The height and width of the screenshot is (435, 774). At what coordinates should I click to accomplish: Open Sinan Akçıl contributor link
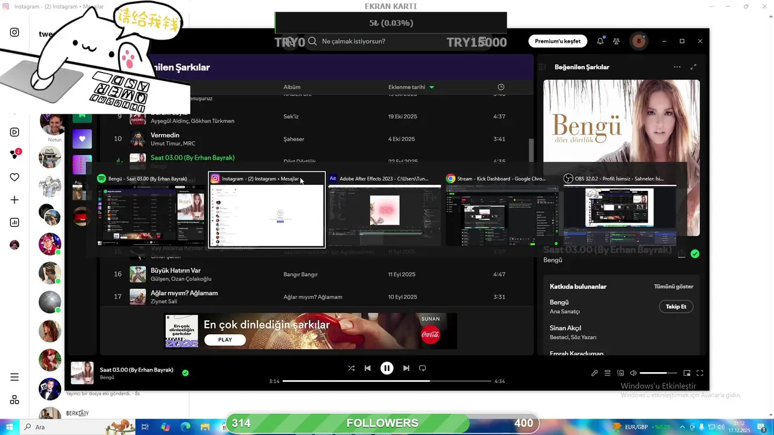click(565, 328)
